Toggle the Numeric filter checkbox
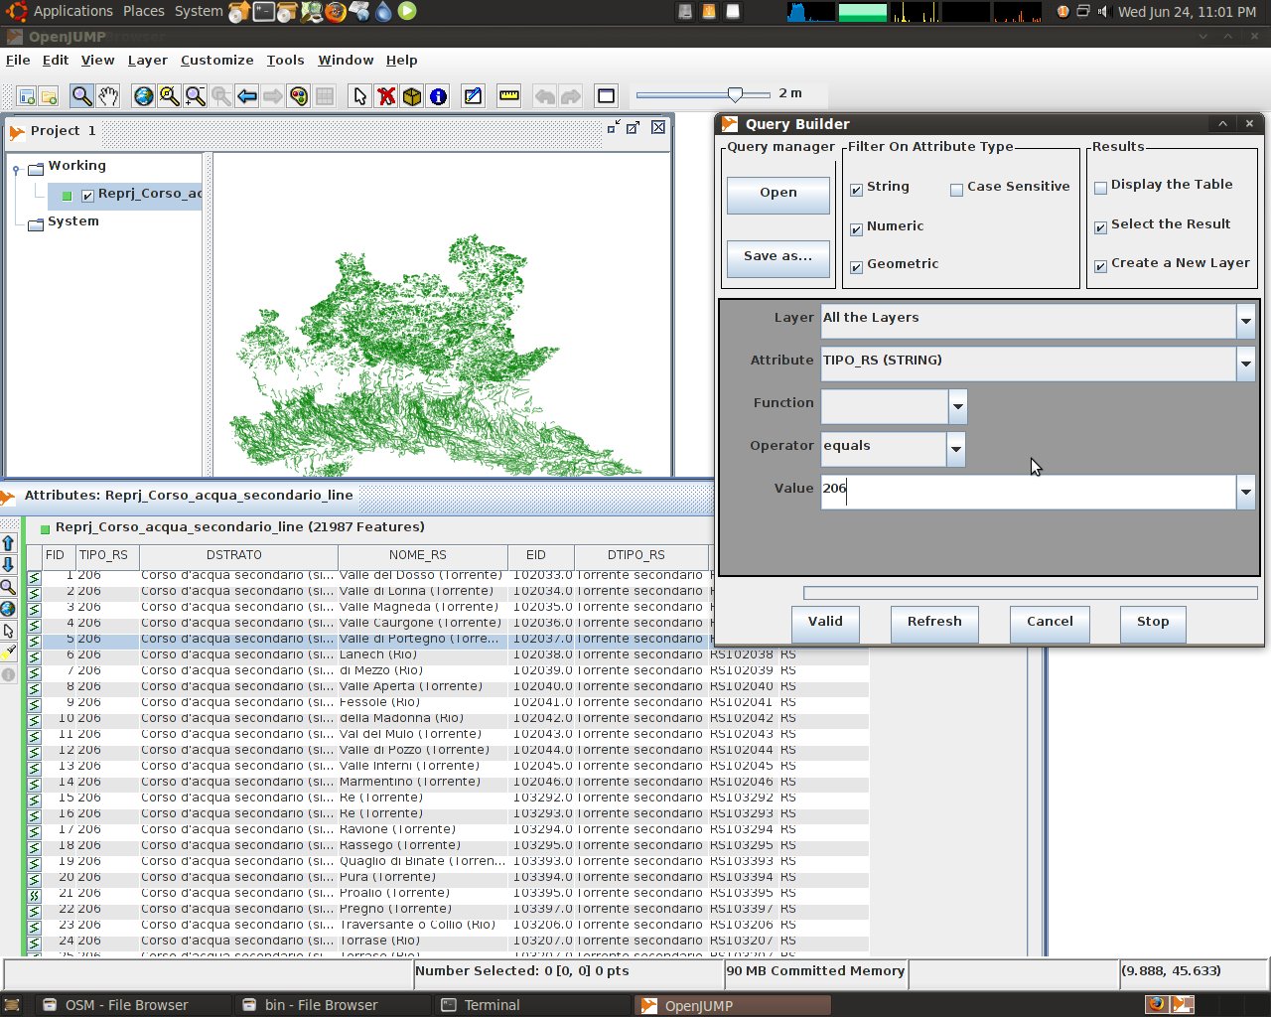This screenshot has height=1017, width=1271. click(x=856, y=228)
